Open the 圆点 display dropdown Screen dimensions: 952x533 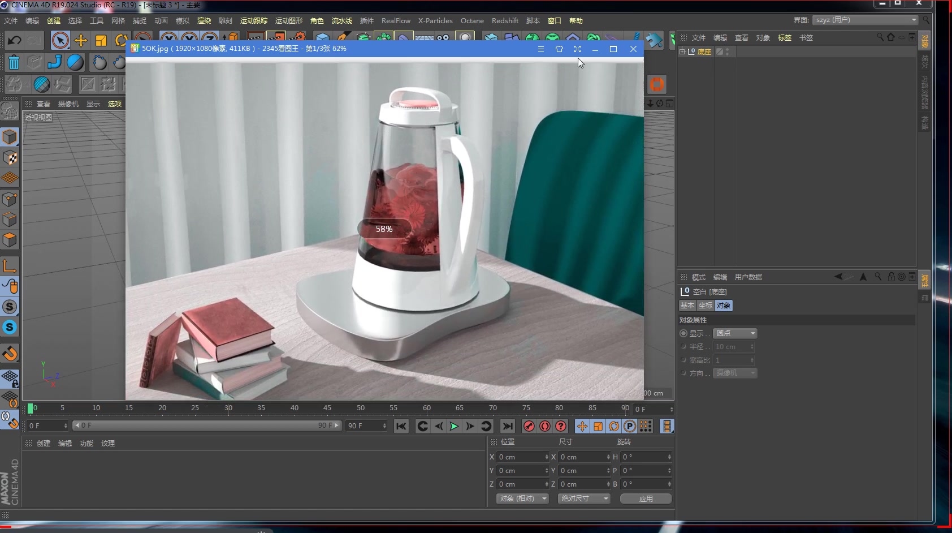click(735, 333)
